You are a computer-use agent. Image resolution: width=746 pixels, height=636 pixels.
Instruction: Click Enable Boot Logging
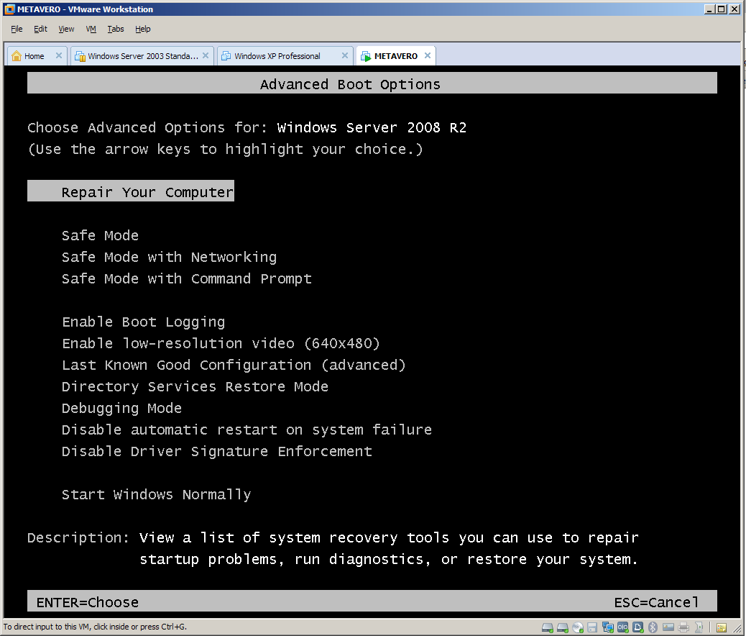pyautogui.click(x=143, y=322)
